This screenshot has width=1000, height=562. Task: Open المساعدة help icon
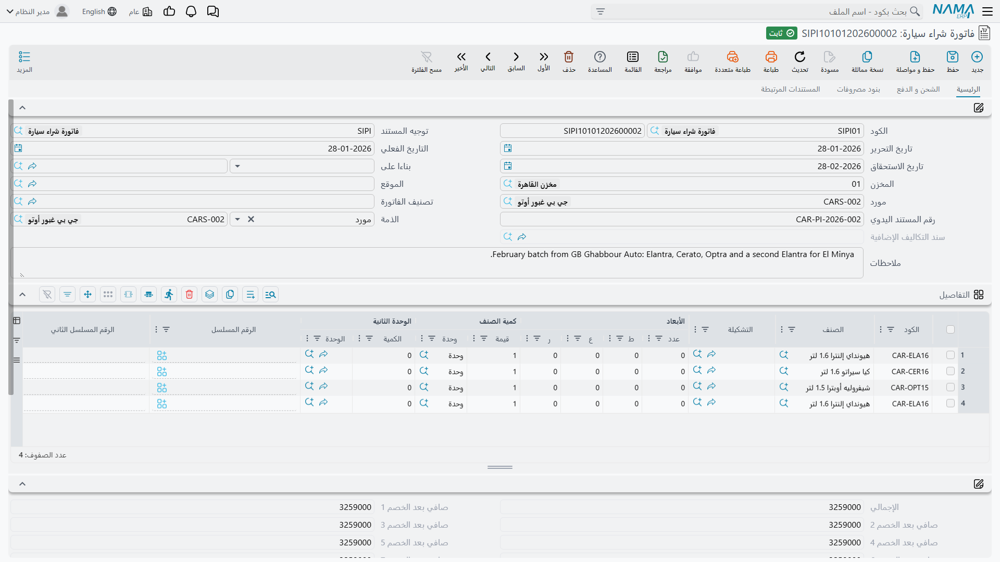(x=600, y=57)
